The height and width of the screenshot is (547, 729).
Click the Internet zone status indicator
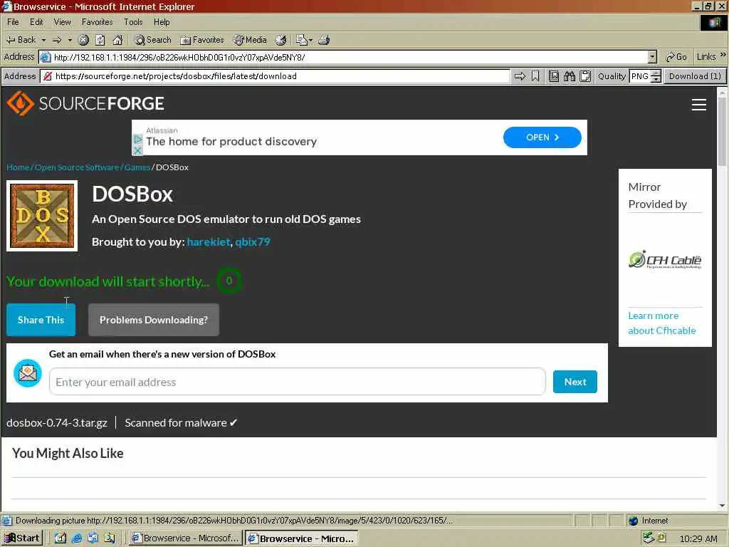[x=649, y=521]
